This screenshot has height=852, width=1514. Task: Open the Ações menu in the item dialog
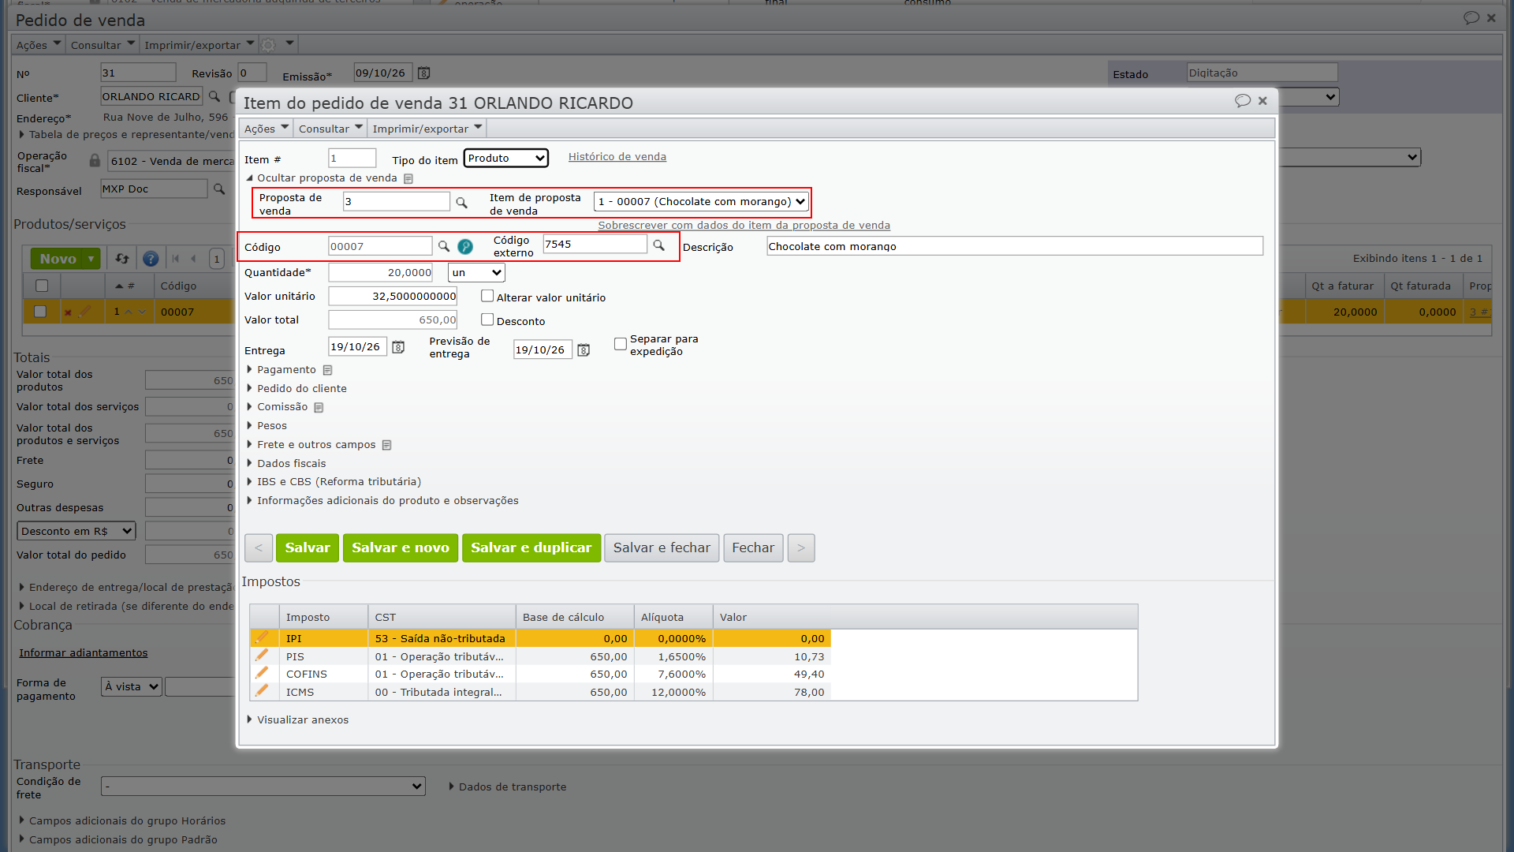pyautogui.click(x=266, y=129)
